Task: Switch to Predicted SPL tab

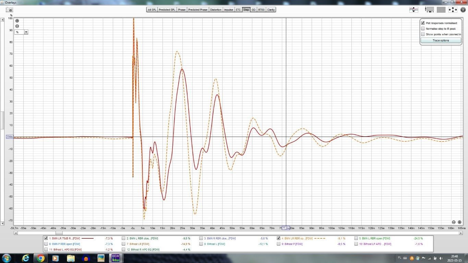Action: 167,10
